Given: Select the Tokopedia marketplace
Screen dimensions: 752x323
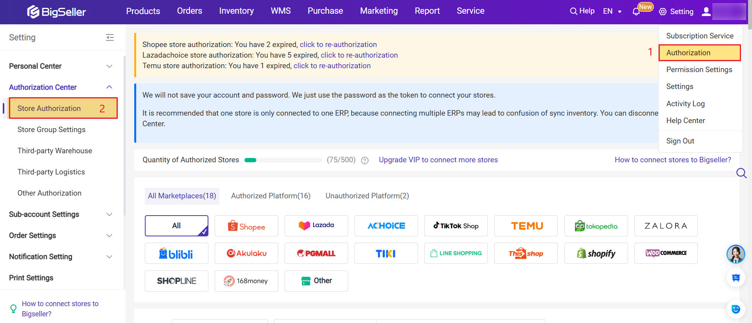Looking at the screenshot, I should click(x=596, y=226).
